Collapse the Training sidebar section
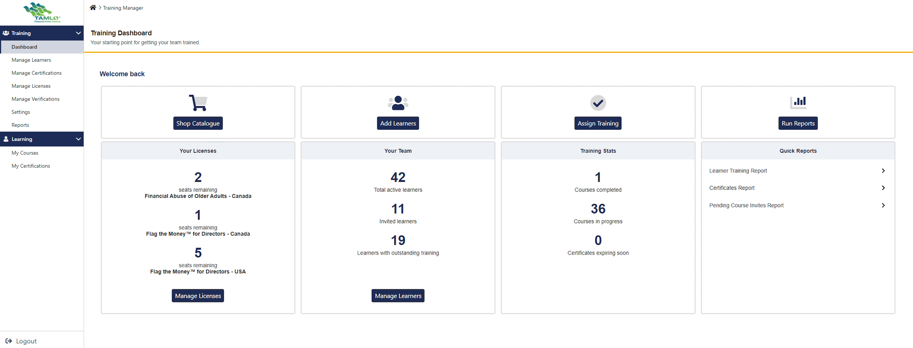The height and width of the screenshot is (348, 913). coord(78,33)
